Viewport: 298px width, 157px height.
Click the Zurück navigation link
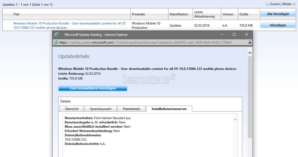tap(275, 4)
